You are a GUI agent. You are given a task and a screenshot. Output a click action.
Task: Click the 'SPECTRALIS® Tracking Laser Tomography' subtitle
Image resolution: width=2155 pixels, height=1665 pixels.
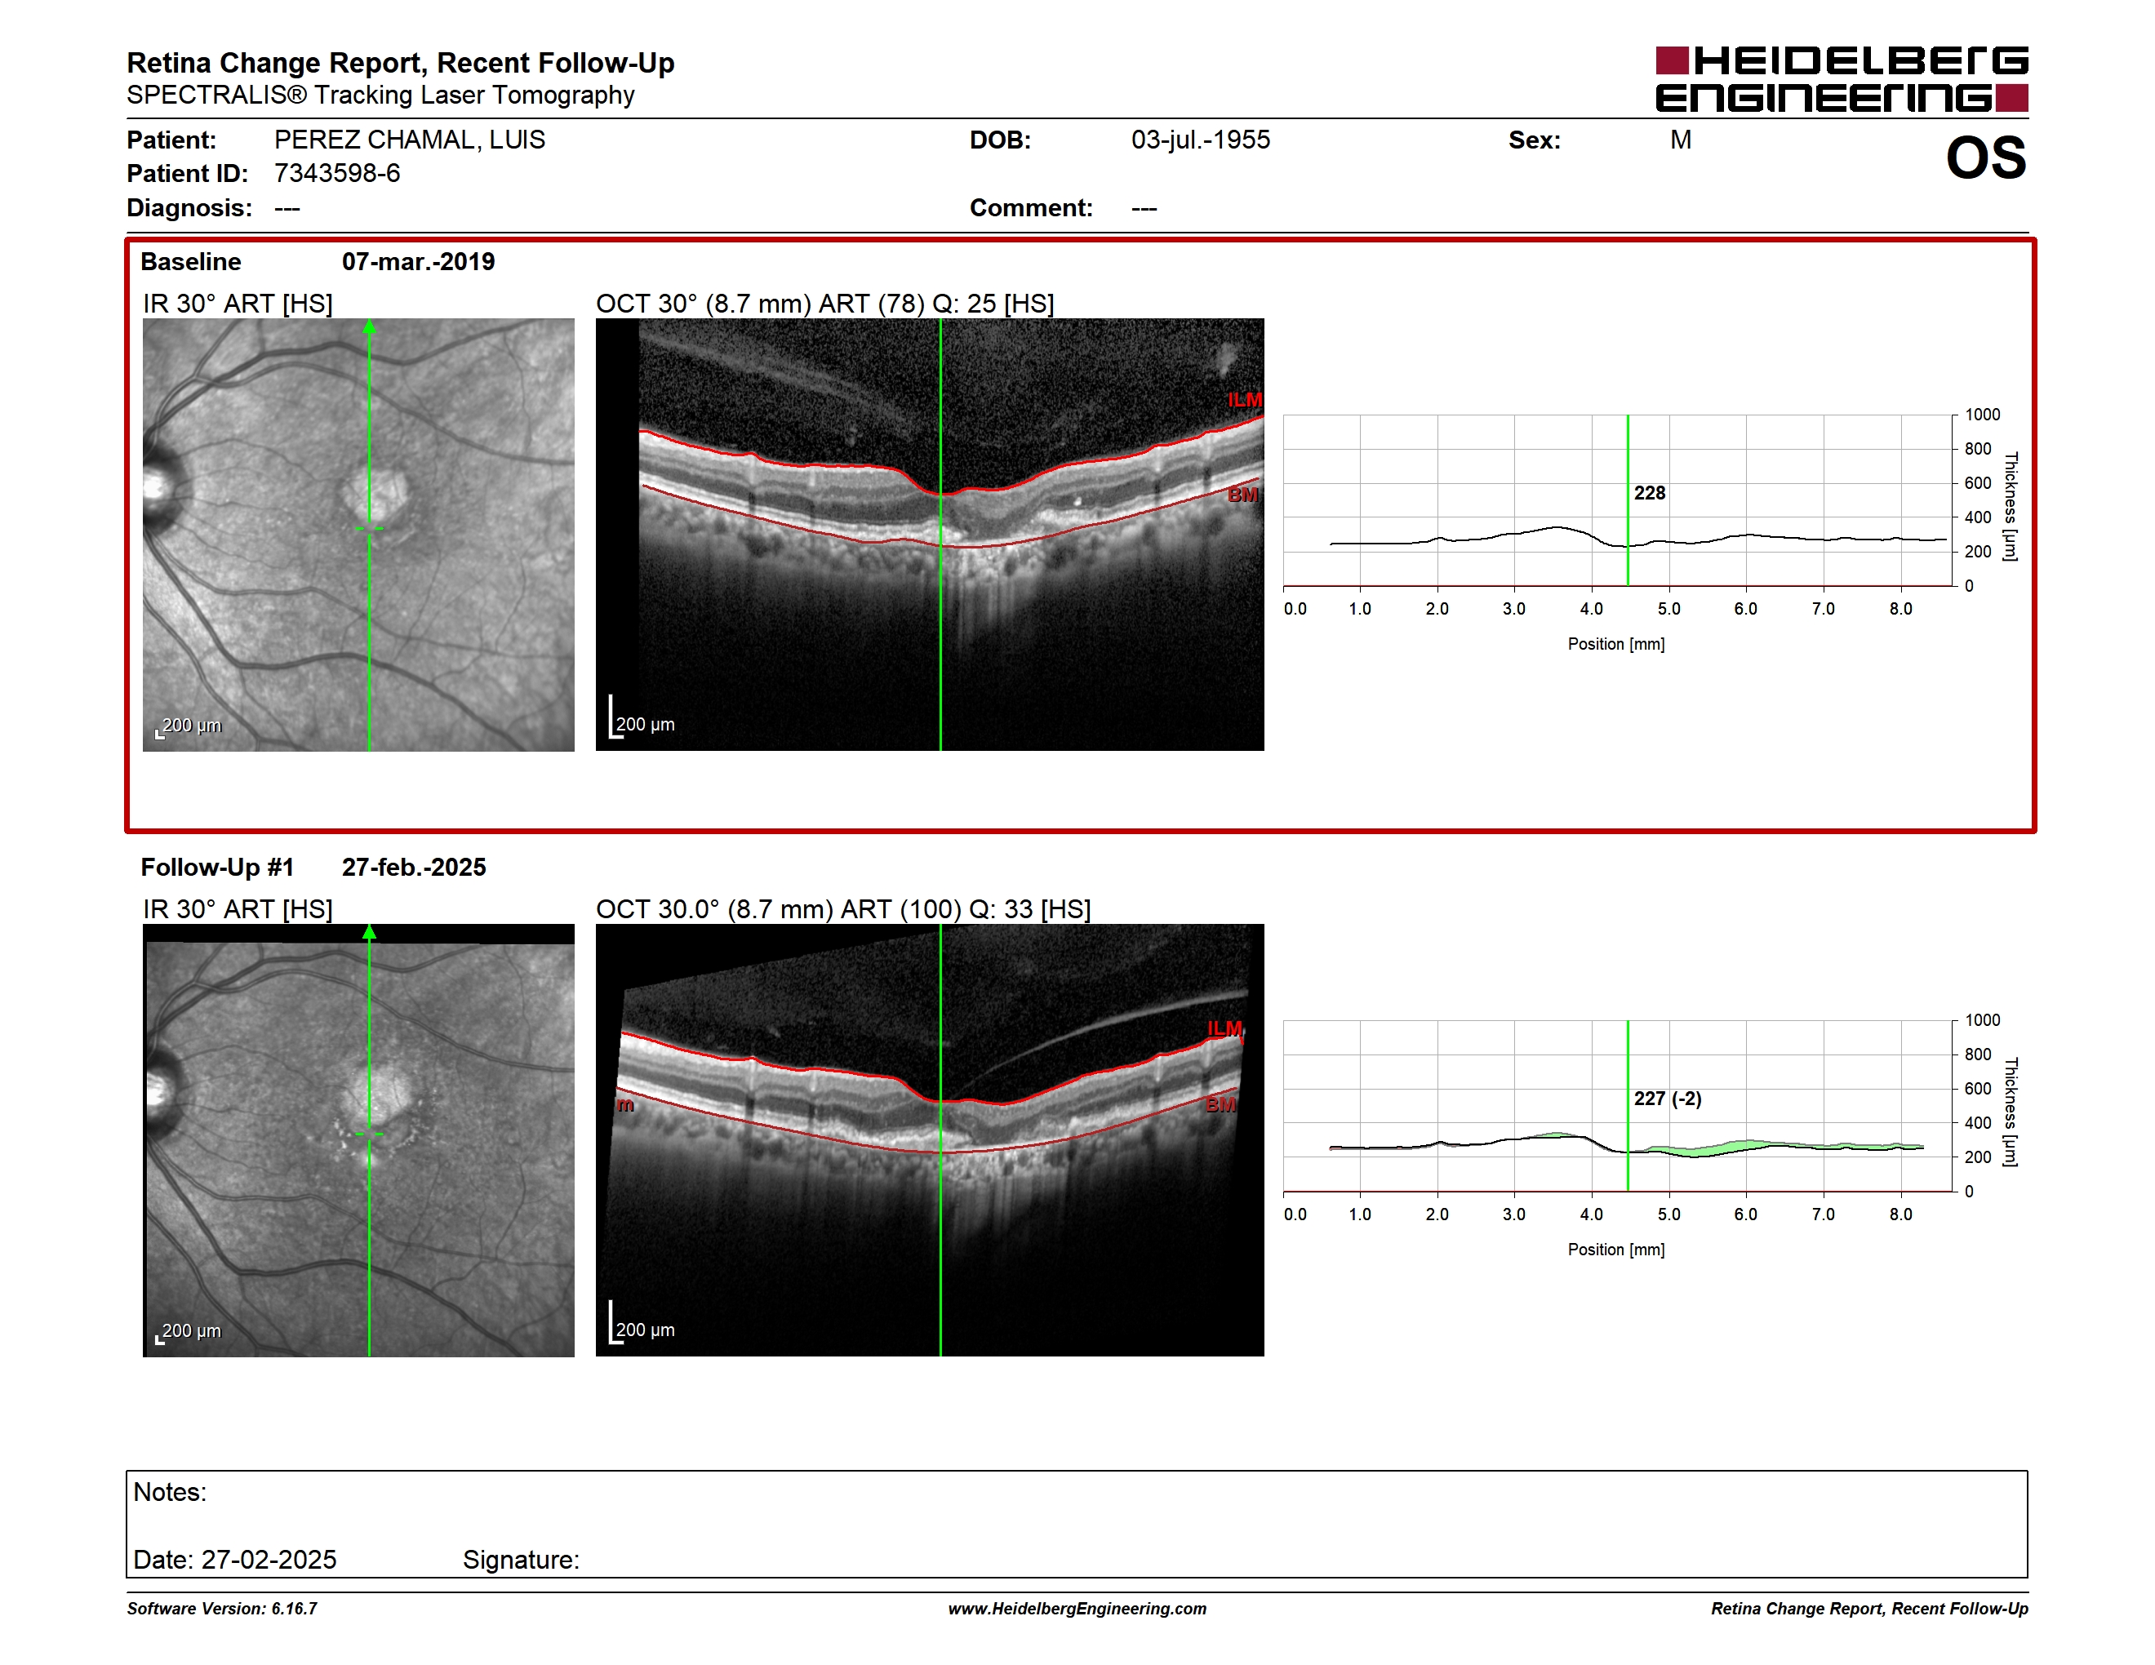click(380, 95)
